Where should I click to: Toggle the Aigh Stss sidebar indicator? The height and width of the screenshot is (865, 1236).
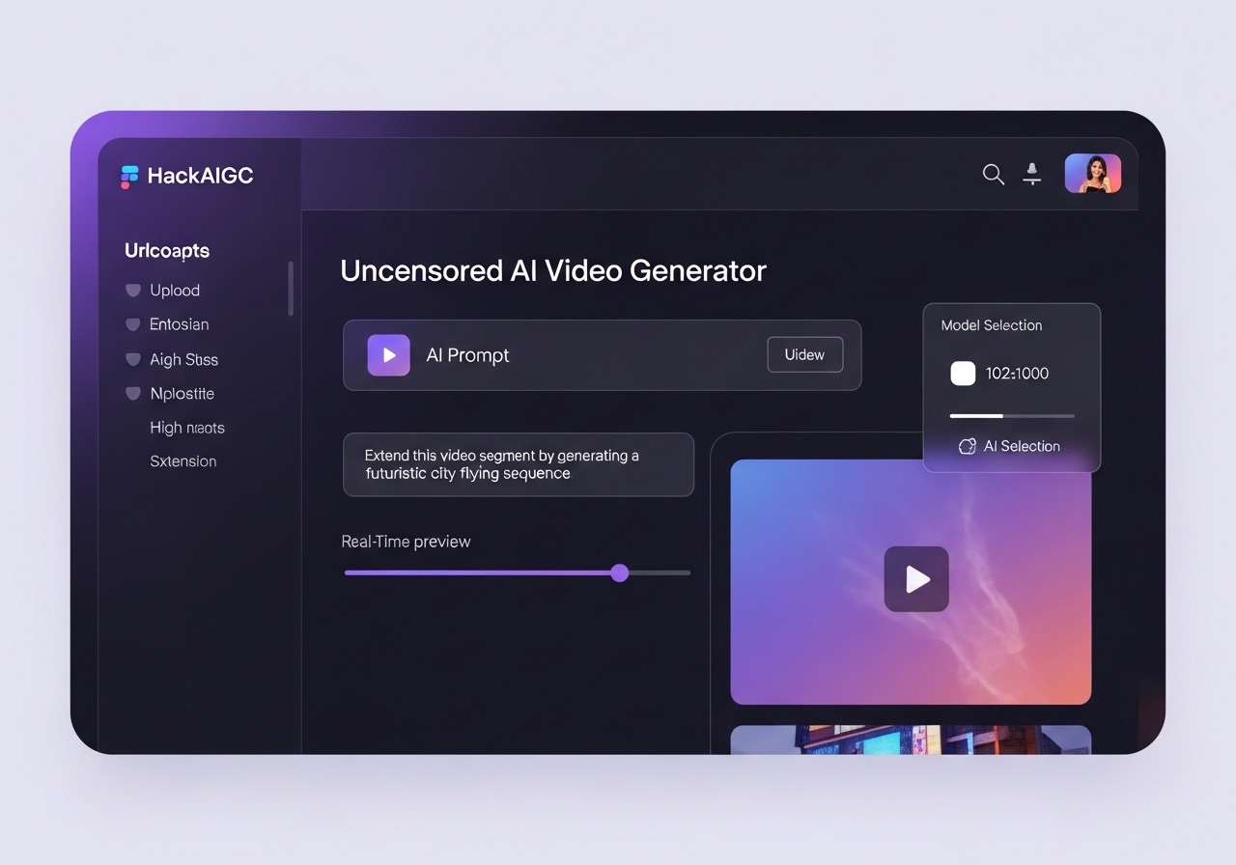coord(132,359)
